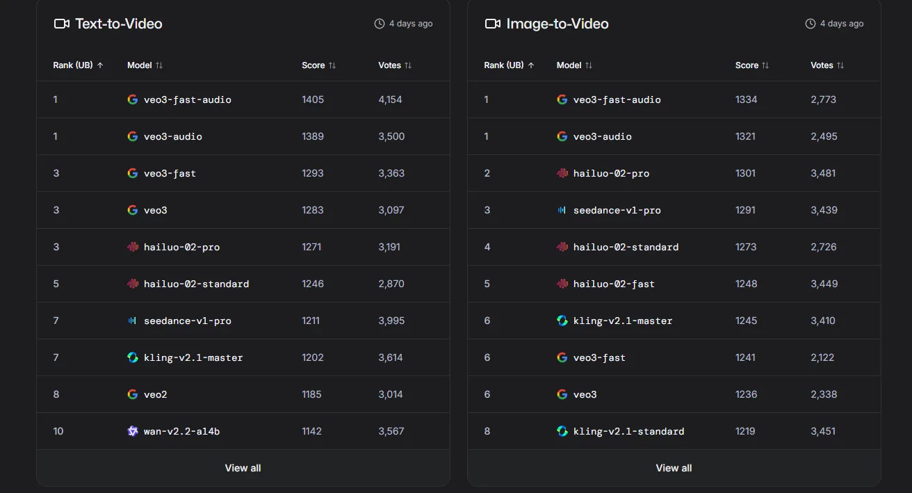
Task: Click rank 10 in Text-to-Video table
Action: click(58, 431)
